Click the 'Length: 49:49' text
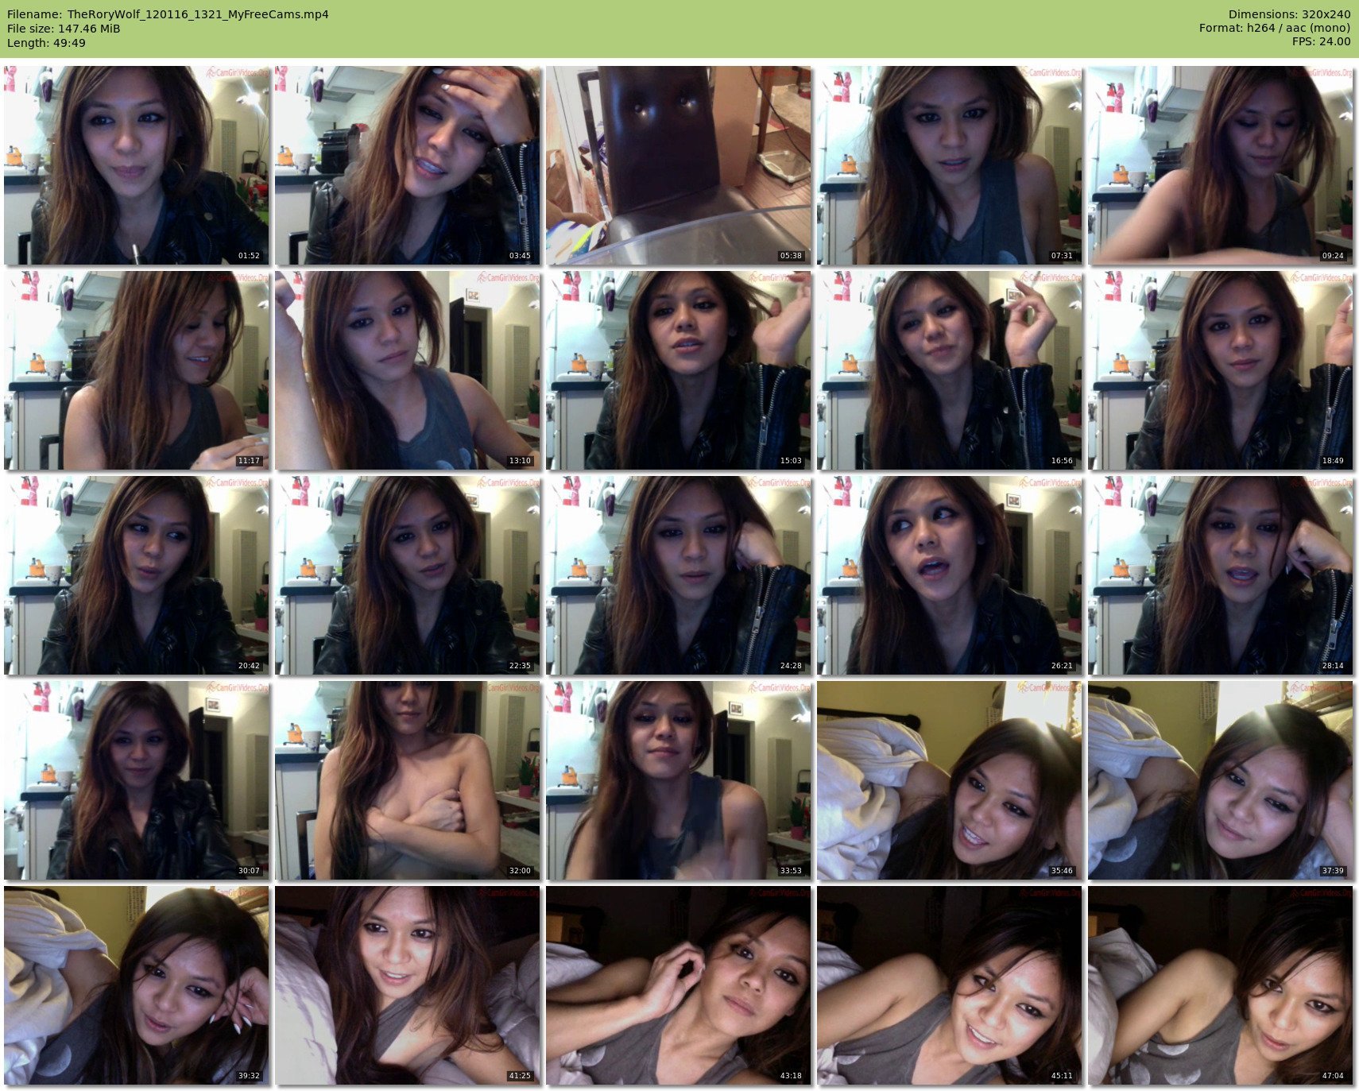The image size is (1359, 1091). [46, 43]
